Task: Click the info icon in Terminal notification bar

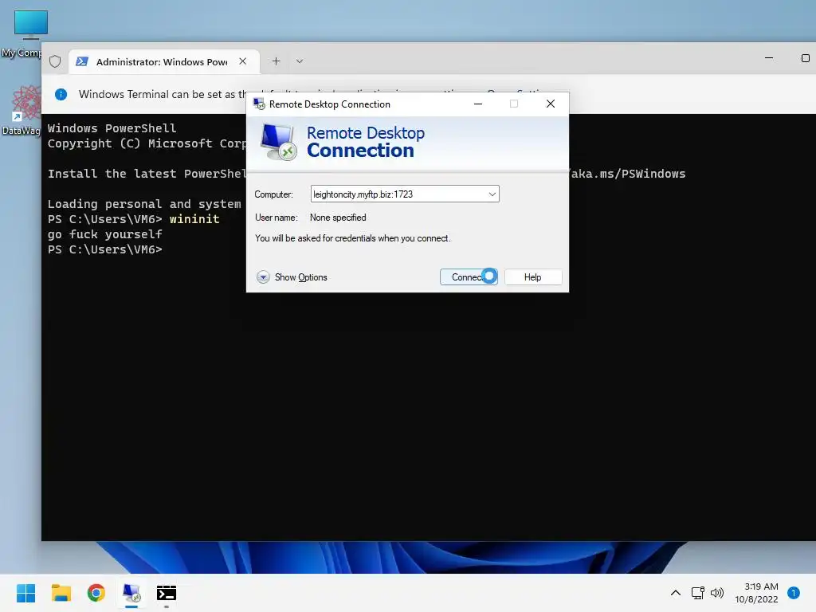Action: click(x=61, y=94)
